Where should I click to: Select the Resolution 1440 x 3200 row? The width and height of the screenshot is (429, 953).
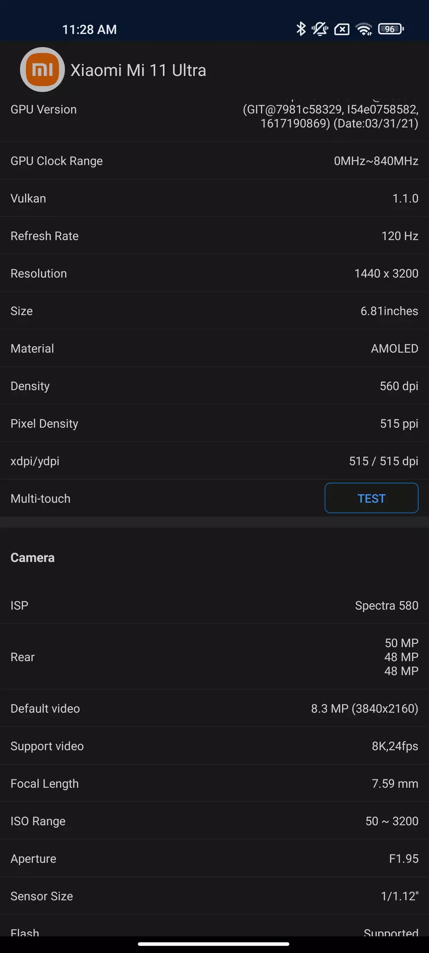[x=215, y=273]
